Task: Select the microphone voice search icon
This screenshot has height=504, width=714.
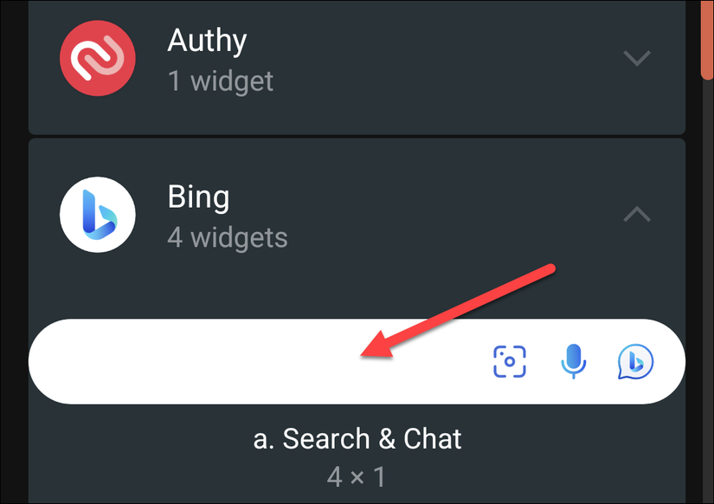Action: [573, 361]
